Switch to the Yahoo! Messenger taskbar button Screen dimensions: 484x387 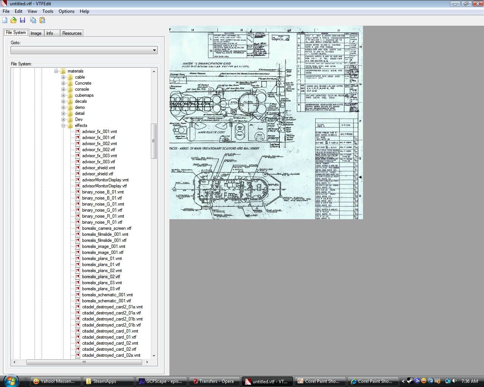coord(56,381)
